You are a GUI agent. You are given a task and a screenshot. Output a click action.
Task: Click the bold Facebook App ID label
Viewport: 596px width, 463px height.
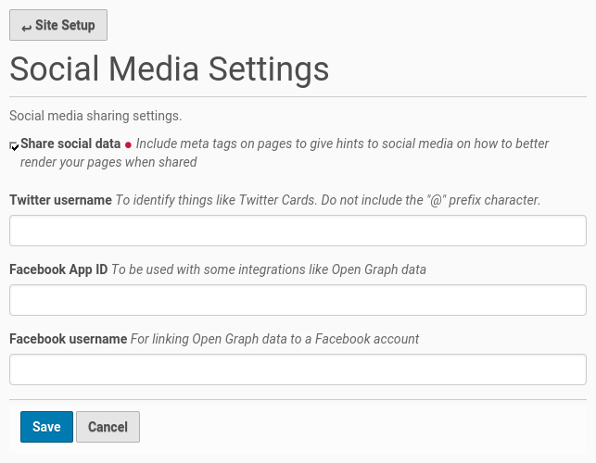[58, 269]
